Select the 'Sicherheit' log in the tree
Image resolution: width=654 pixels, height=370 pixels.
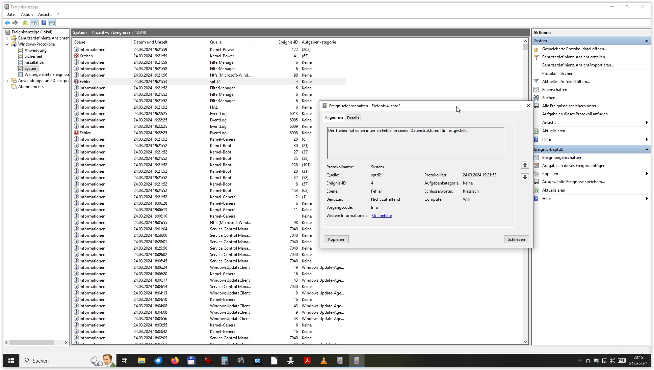tap(33, 56)
